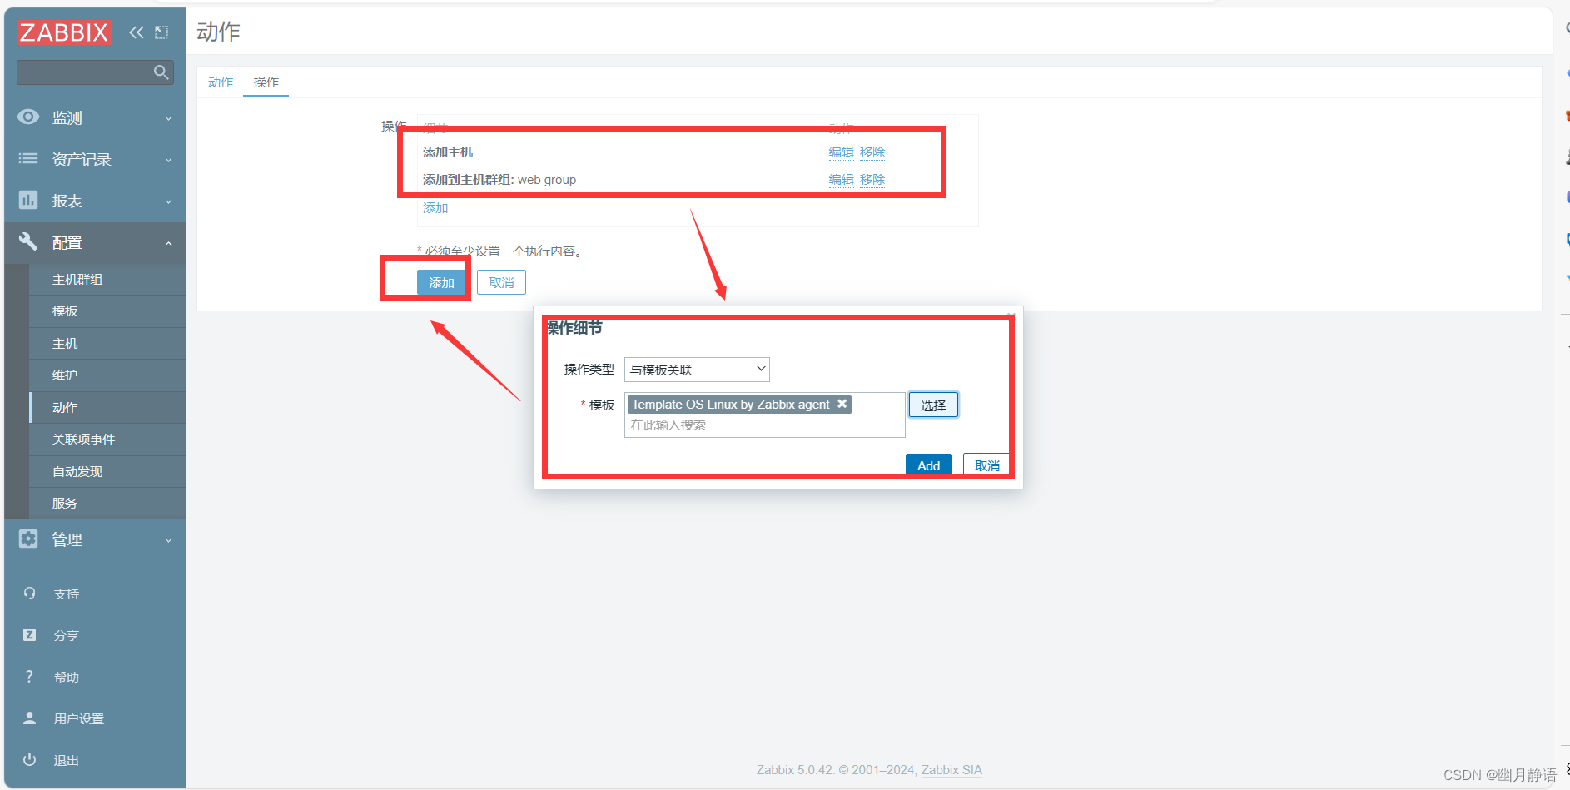
Task: Click the 在此输入搜索 template search field
Action: 764,425
